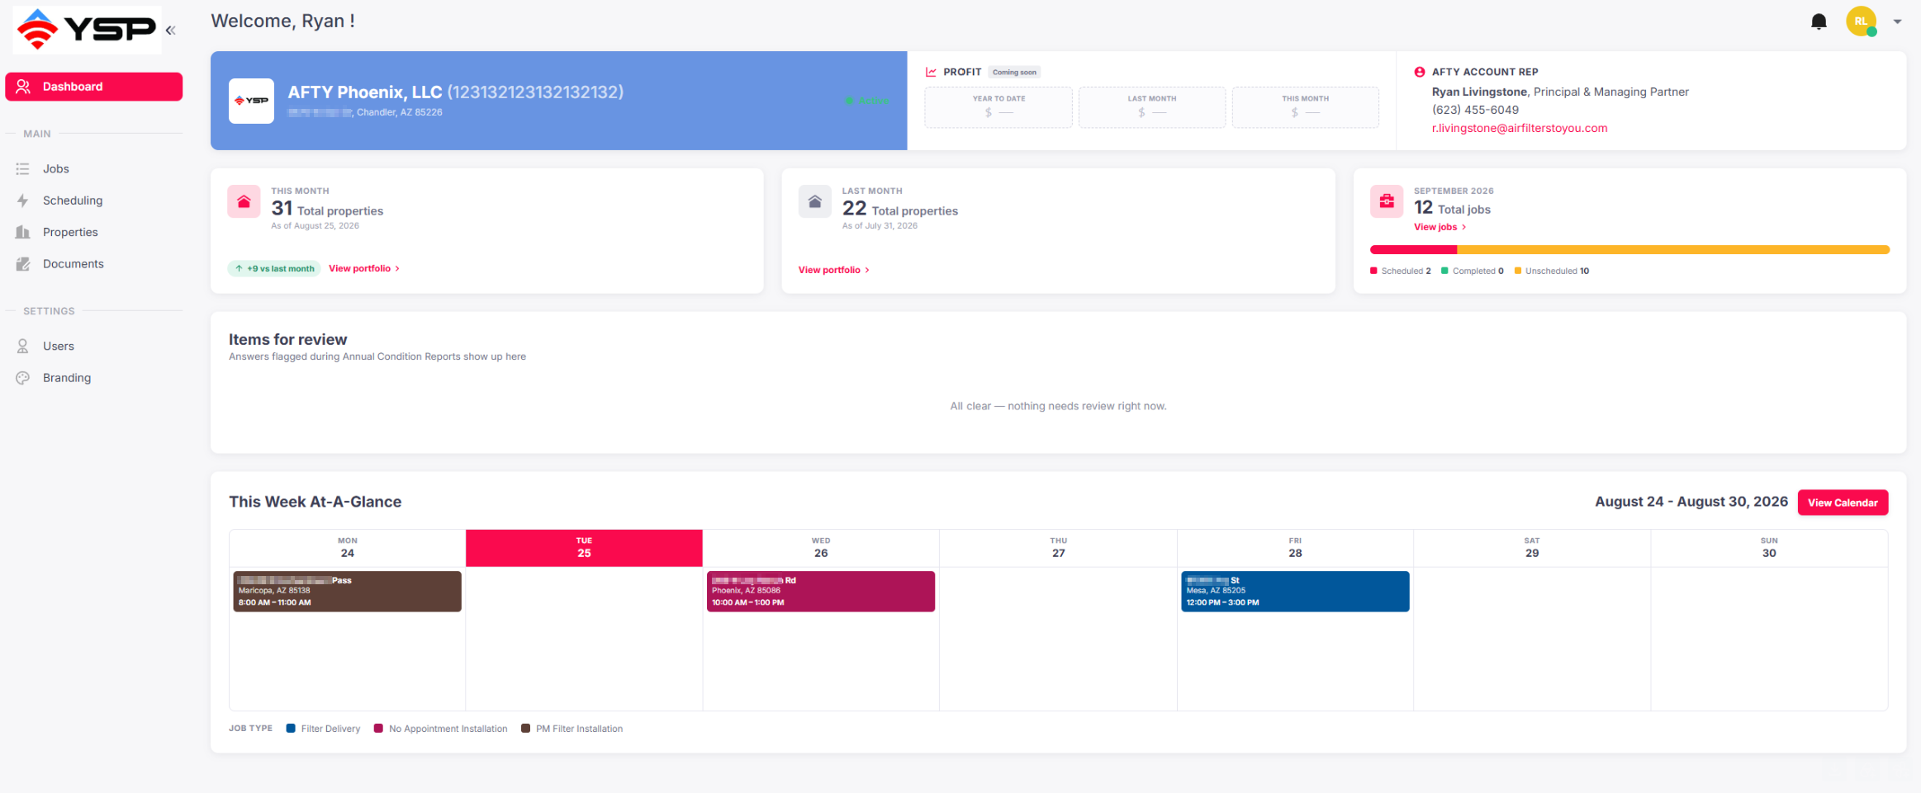This screenshot has width=1921, height=793.
Task: Click the Filter Delivery blue legend swatch
Action: (x=291, y=729)
